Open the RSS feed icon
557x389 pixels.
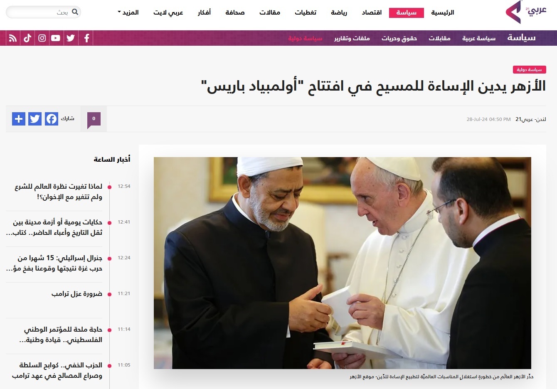pos(13,38)
